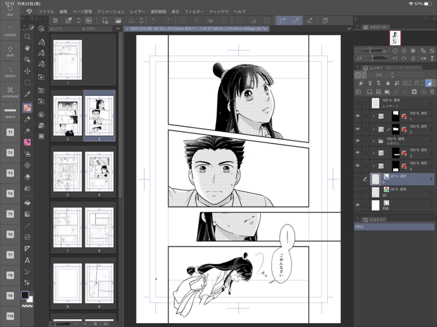Select the Text tool
This screenshot has height=327, width=437.
(27, 261)
